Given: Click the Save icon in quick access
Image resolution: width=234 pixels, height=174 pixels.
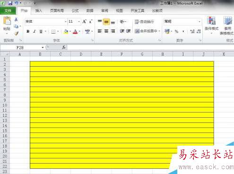Looking at the screenshot, I should 10,3.
